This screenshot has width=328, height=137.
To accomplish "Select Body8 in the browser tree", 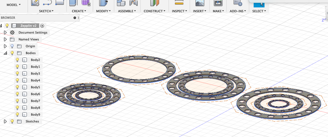I will (x=35, y=108).
